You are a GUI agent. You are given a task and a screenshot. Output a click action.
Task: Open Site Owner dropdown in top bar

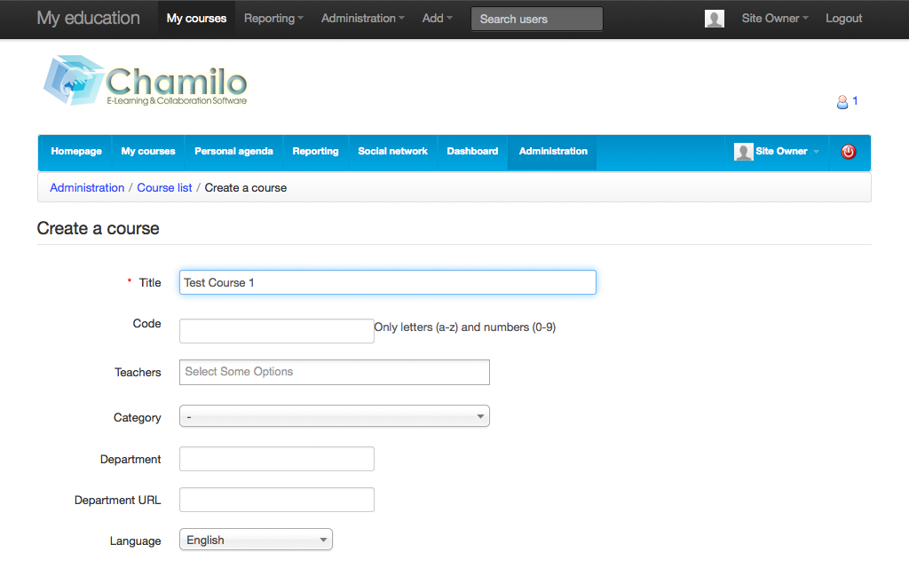774,19
